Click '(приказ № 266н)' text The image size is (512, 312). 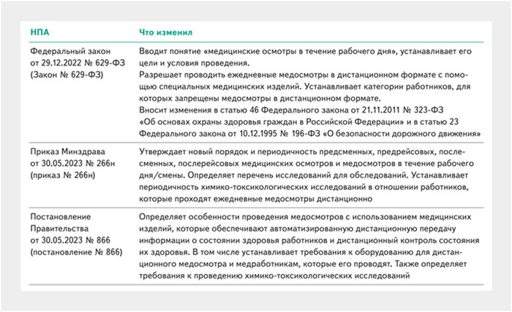coord(63,175)
